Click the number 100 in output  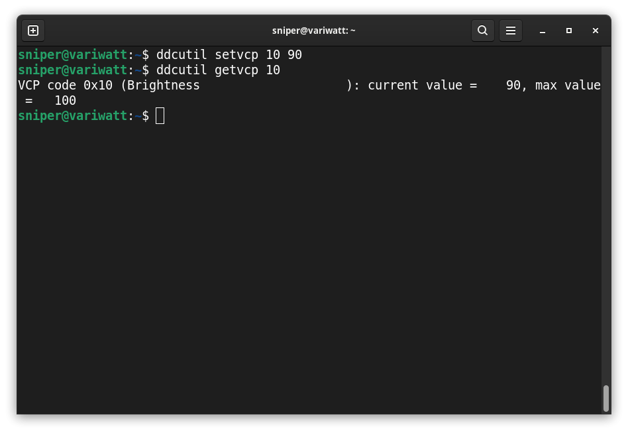click(x=65, y=101)
